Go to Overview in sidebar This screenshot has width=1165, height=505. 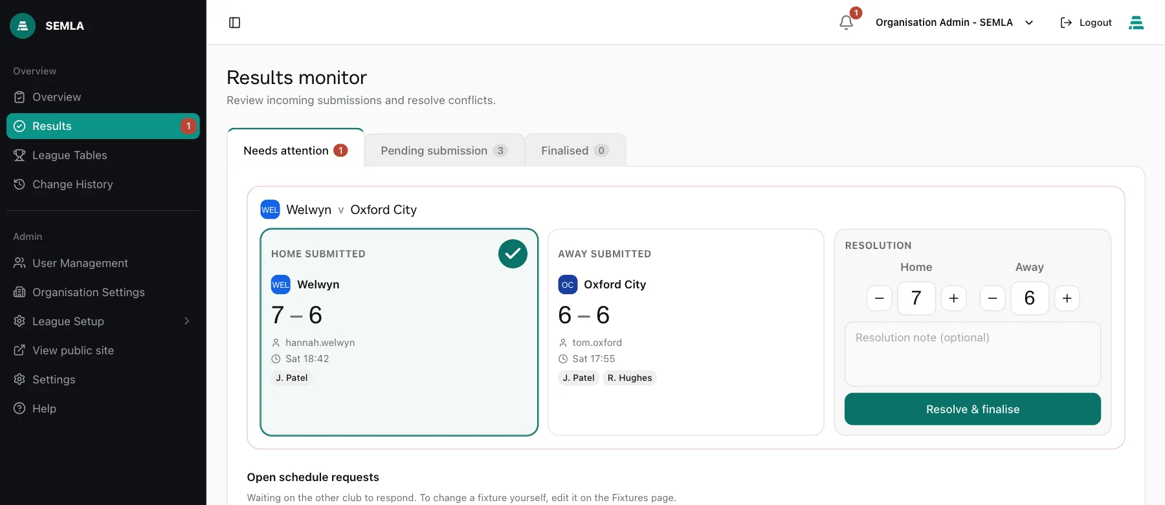(103, 97)
